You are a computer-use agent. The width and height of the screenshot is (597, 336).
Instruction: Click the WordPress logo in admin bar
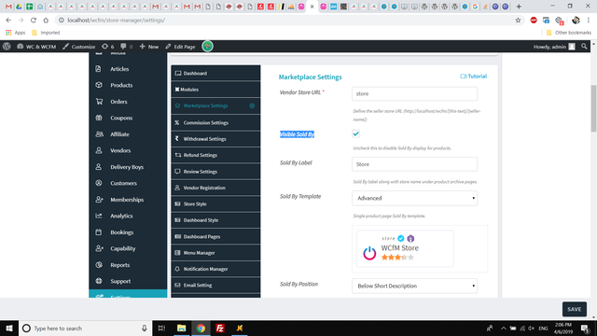pyautogui.click(x=7, y=47)
